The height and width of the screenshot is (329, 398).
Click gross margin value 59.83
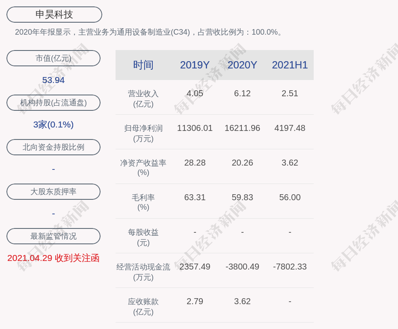click(242, 197)
